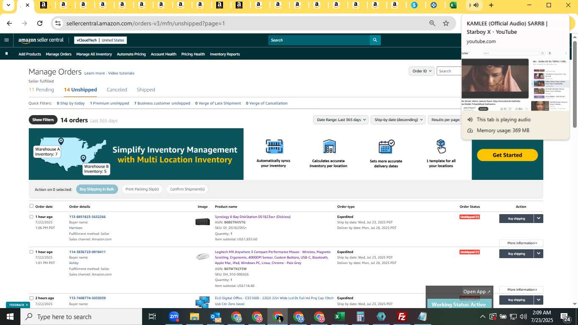Click the Amazon Seller Central logo
578x325 pixels.
point(41,40)
